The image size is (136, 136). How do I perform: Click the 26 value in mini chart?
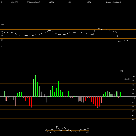point(88,132)
